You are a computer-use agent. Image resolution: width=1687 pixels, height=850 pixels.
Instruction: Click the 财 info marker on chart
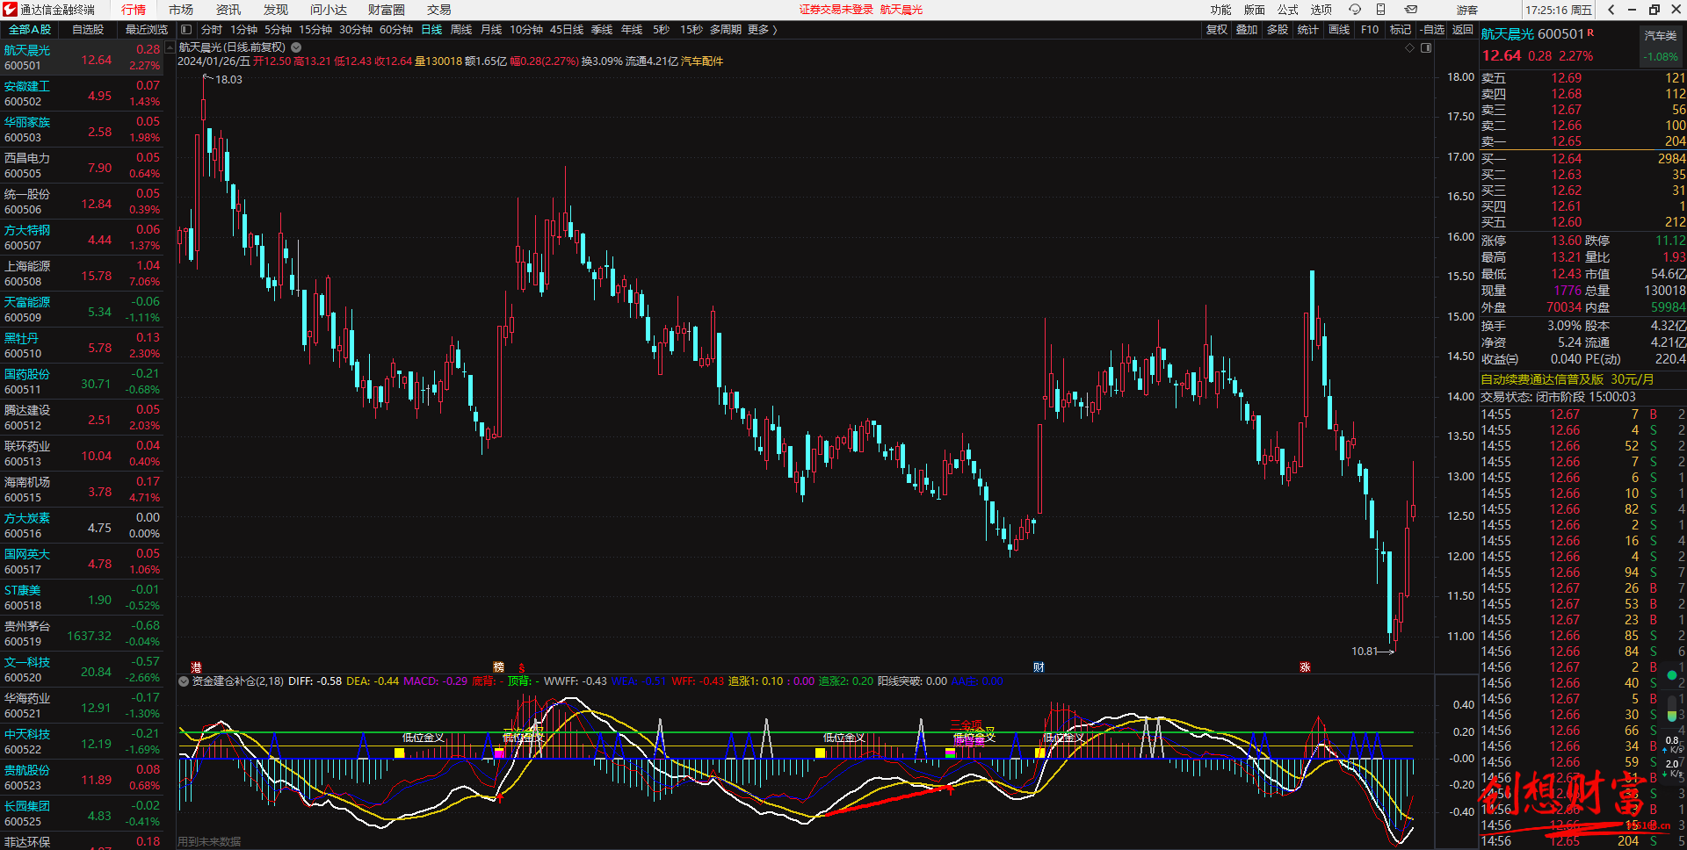coord(1039,667)
